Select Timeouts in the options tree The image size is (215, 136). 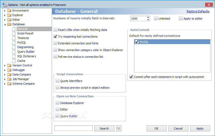coord(23,38)
